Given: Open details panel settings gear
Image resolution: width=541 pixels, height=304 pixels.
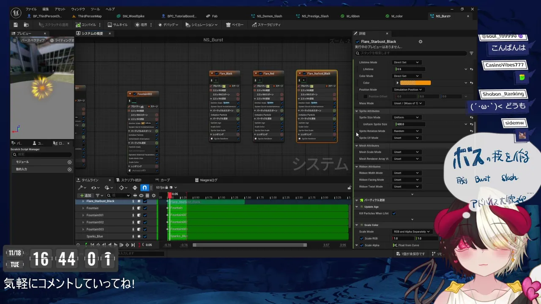Looking at the screenshot, I should pos(420,41).
